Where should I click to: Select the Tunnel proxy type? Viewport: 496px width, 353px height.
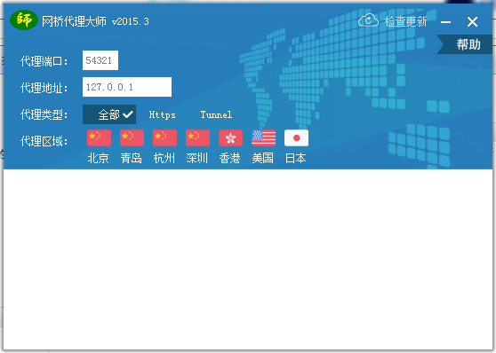(216, 114)
